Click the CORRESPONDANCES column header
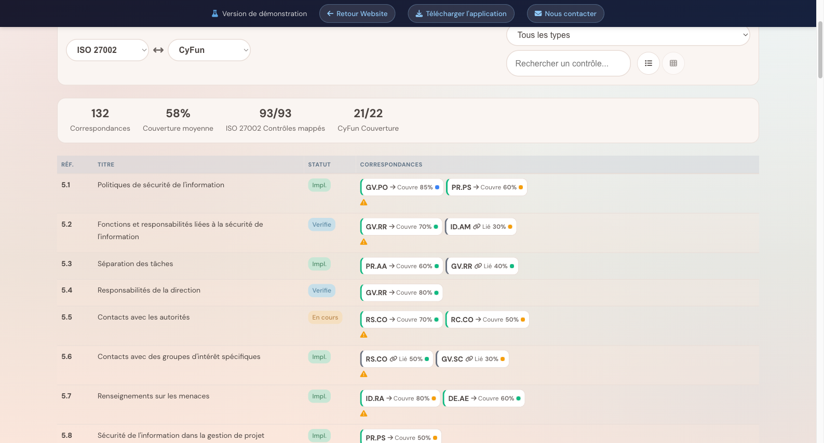 pyautogui.click(x=391, y=164)
